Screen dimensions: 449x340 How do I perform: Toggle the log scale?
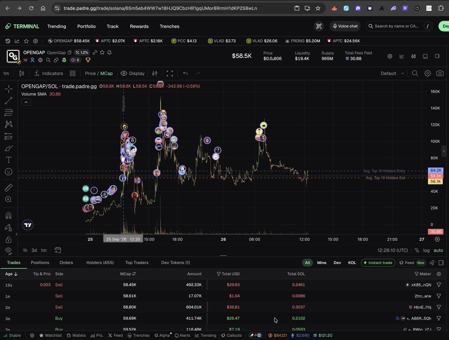click(427, 251)
